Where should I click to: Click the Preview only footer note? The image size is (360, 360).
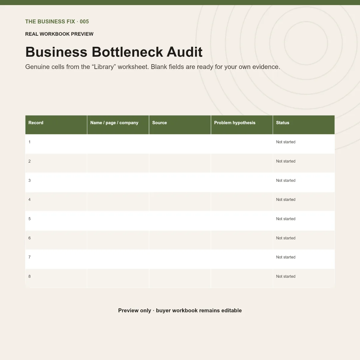tap(180, 310)
